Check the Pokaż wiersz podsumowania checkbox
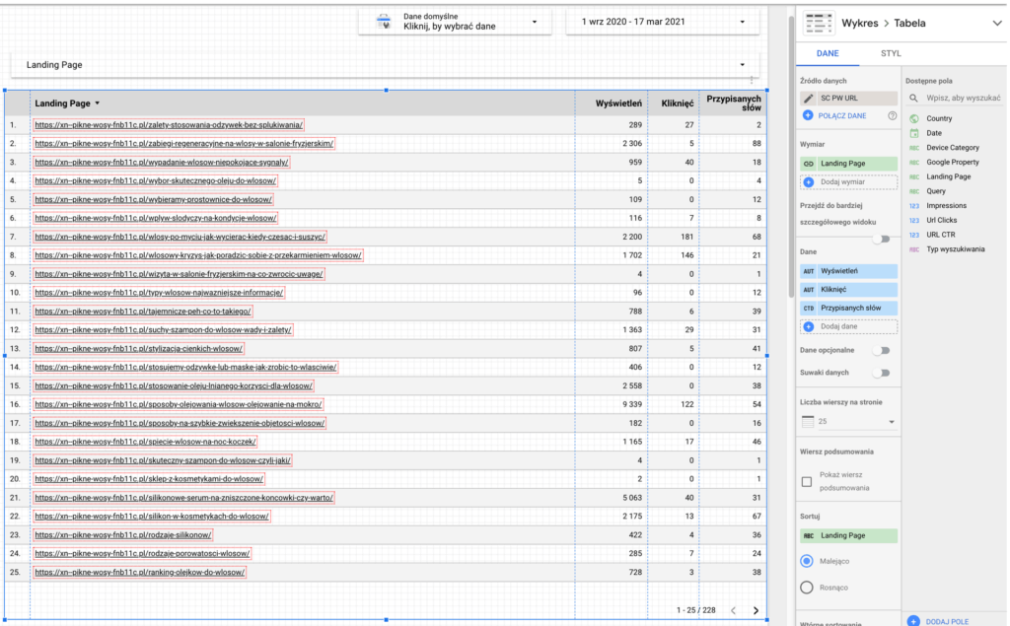This screenshot has width=1010, height=626. click(x=808, y=482)
